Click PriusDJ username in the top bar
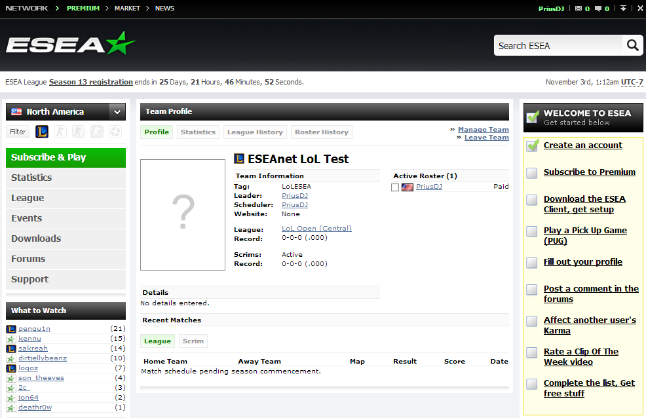Image resolution: width=646 pixels, height=418 pixels. tap(551, 9)
